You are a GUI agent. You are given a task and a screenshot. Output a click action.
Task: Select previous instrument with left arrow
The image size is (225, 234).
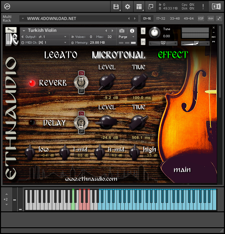(x=106, y=31)
